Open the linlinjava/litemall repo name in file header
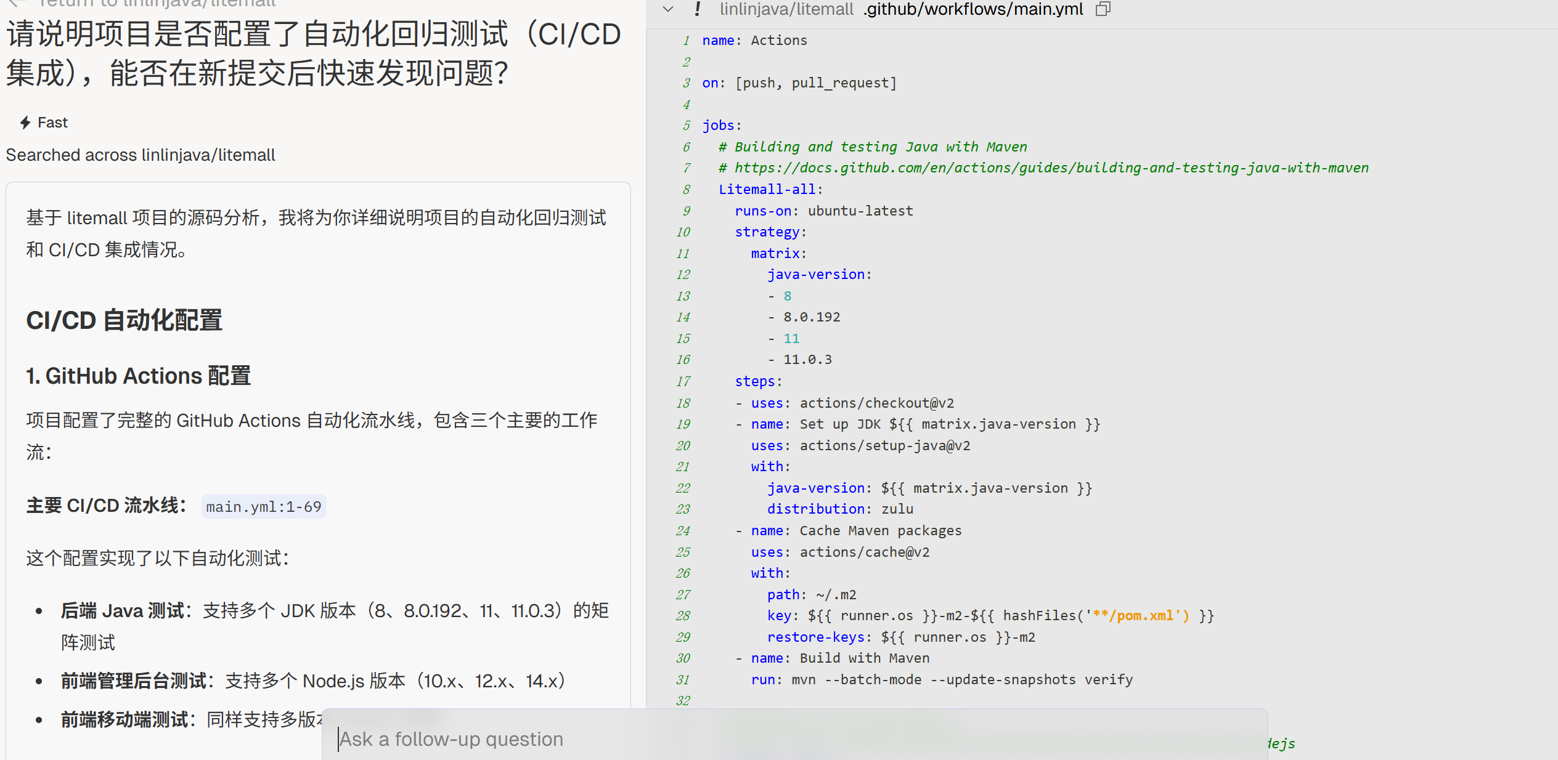This screenshot has height=760, width=1558. (786, 9)
